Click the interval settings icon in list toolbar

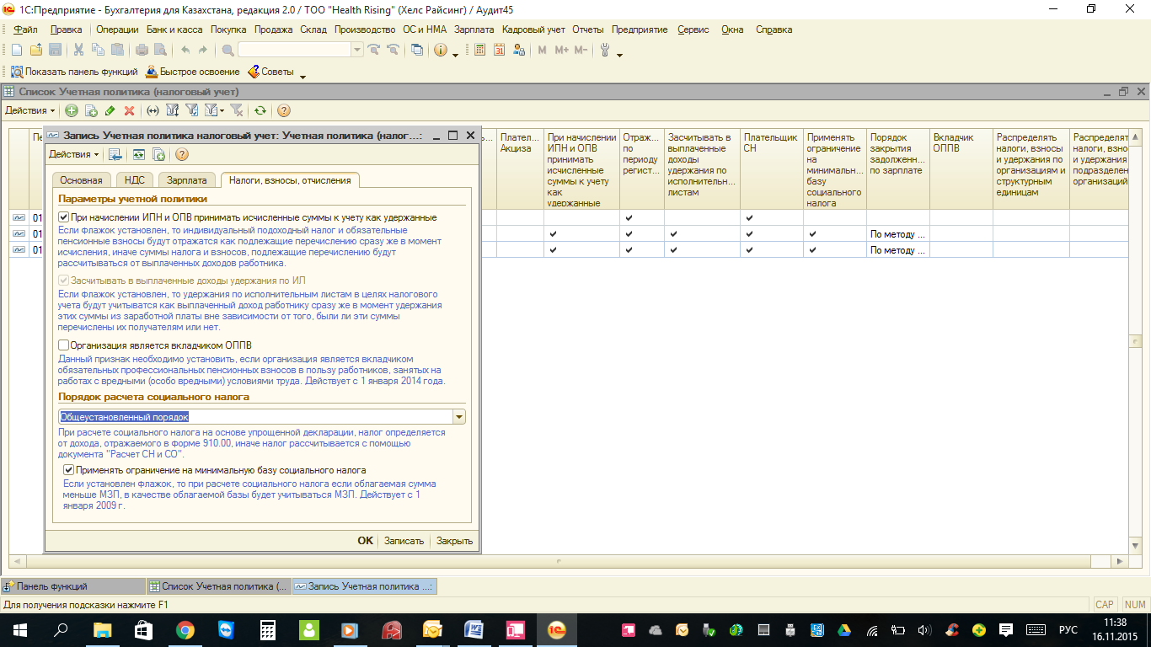153,110
